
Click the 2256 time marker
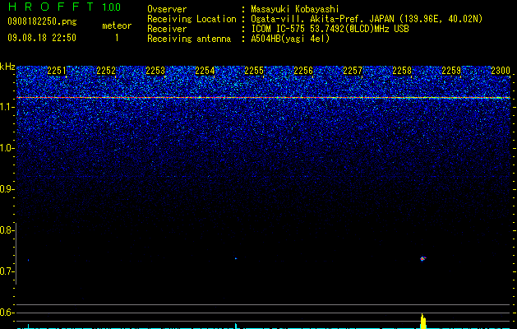click(x=303, y=71)
